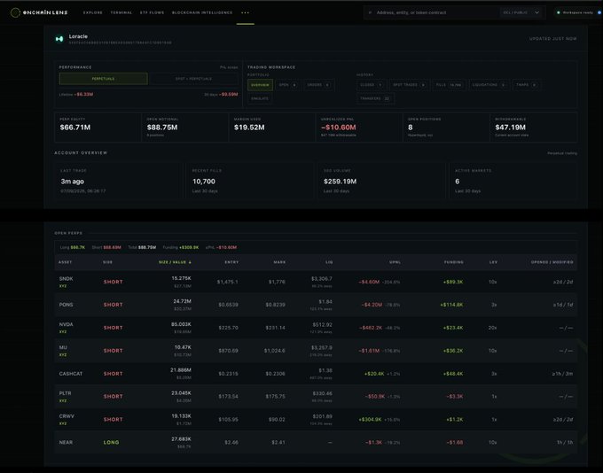This screenshot has height=473, width=603.
Task: Sort by the Size / Value column header
Action: [175, 262]
